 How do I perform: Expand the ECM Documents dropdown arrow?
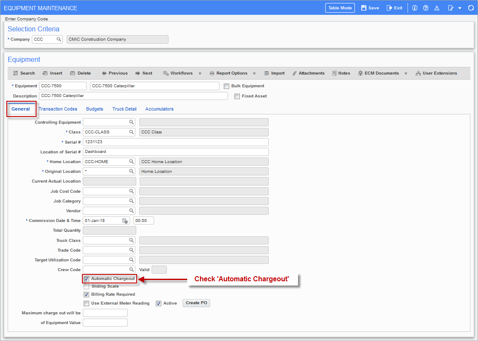click(406, 74)
